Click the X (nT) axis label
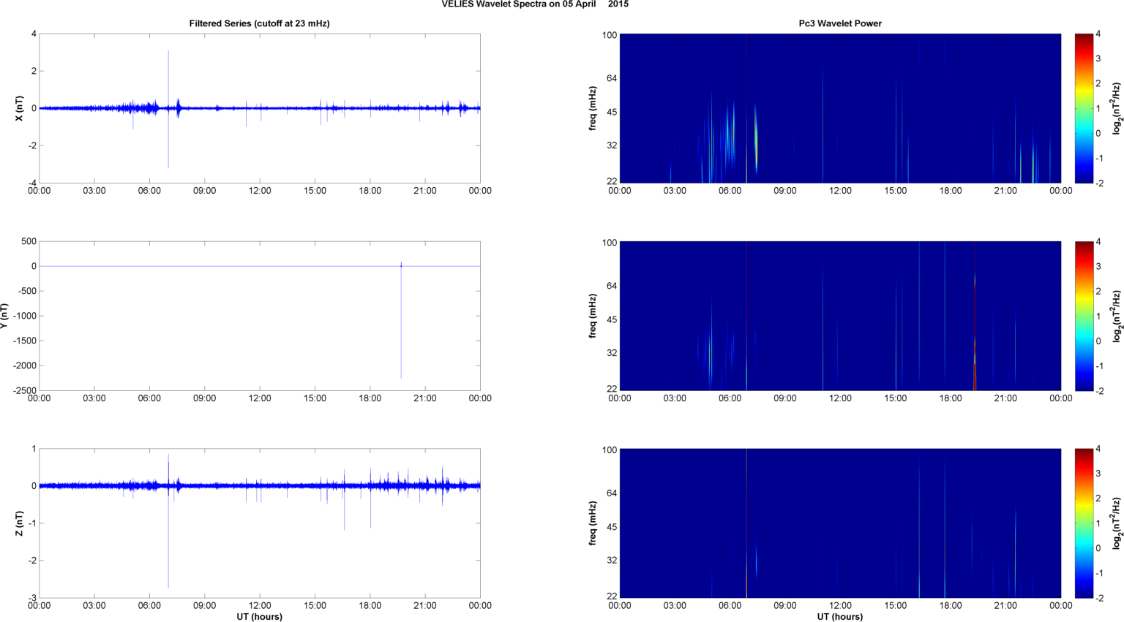1124x622 pixels. (19, 108)
